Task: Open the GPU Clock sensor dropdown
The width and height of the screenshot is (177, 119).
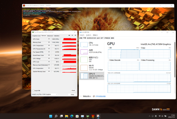Action: [x=49, y=39]
